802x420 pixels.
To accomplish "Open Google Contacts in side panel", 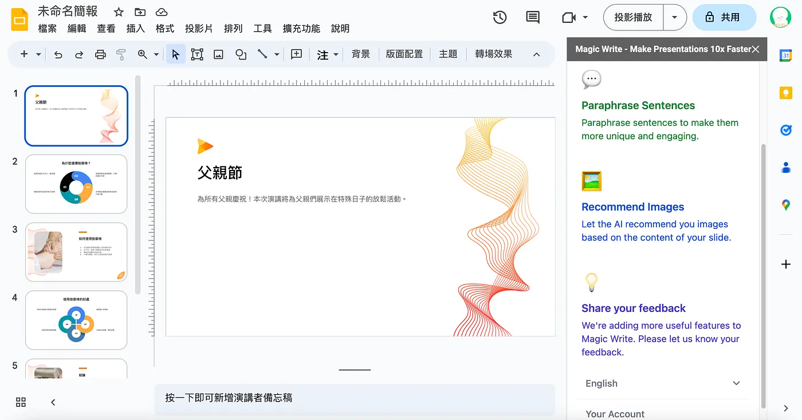I will (786, 168).
